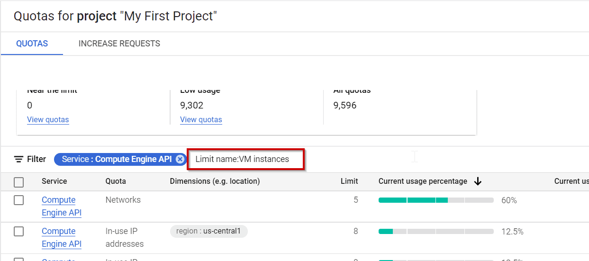The image size is (589, 261).
Task: Open the Quotas tab
Action: pos(32,44)
